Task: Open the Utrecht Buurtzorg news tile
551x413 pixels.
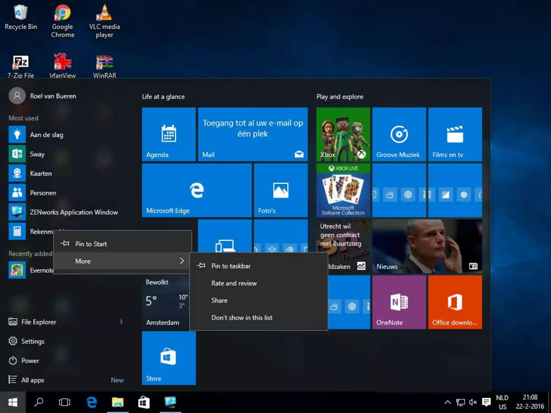Action: tap(343, 236)
